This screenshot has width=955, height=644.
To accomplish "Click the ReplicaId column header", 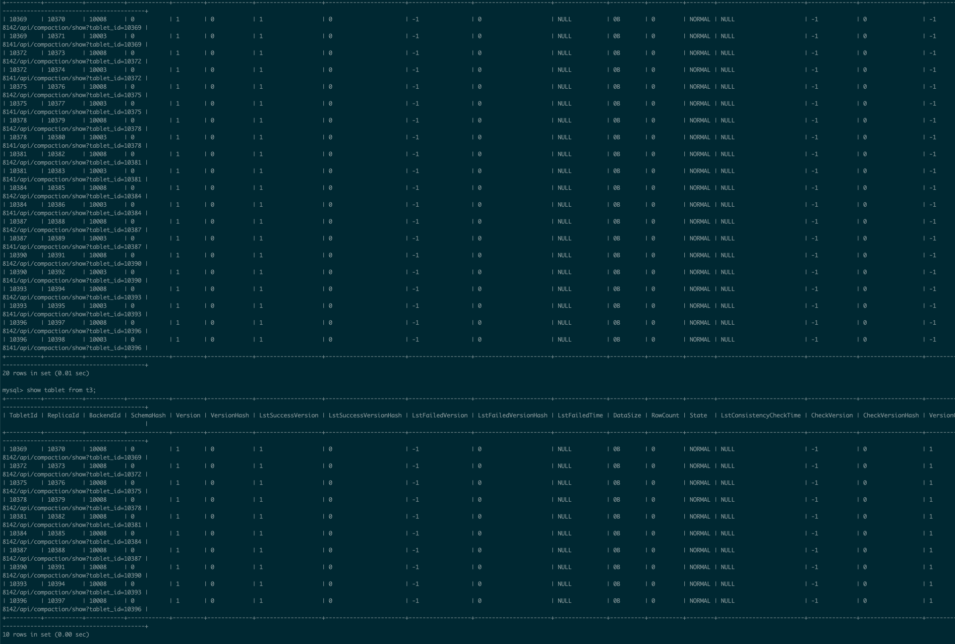I will tap(63, 415).
